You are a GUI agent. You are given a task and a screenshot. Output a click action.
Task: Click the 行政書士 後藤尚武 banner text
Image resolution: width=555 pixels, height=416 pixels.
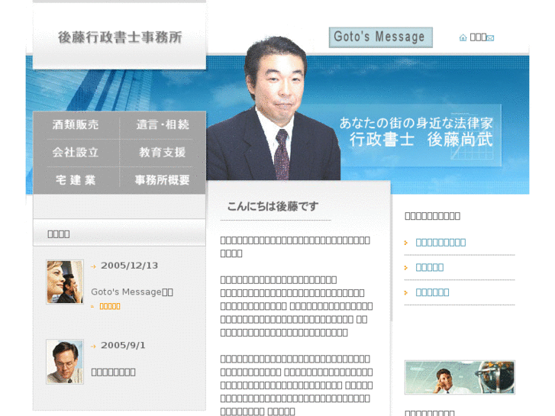[x=421, y=140]
